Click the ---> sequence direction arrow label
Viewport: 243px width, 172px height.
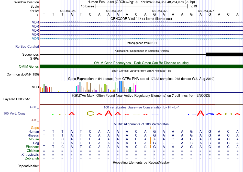click(36, 15)
